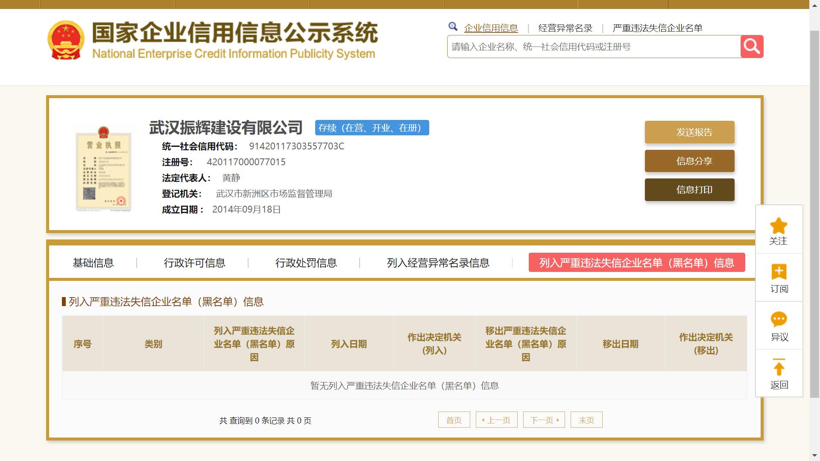Image resolution: width=820 pixels, height=461 pixels.
Task: Go to 首页 pagination button
Action: pyautogui.click(x=454, y=420)
